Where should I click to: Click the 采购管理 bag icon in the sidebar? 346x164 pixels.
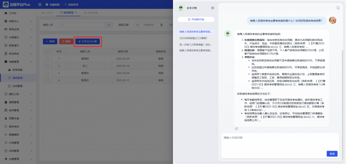pyautogui.click(x=6, y=151)
